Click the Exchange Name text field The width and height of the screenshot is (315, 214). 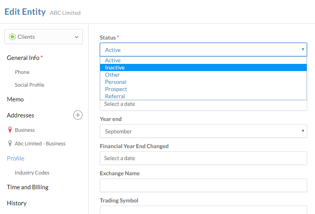tap(203, 185)
